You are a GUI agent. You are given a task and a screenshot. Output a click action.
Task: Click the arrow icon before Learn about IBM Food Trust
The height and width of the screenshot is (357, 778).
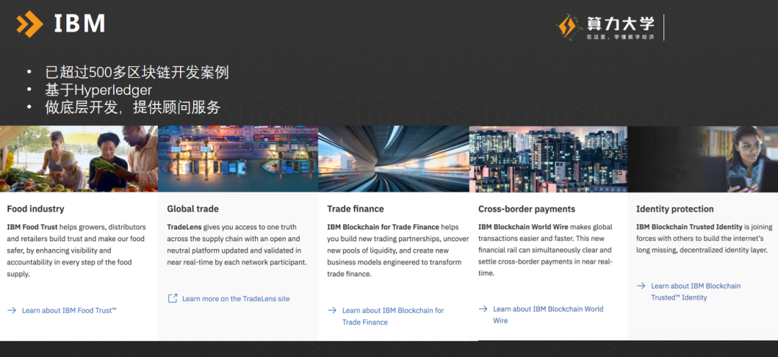pos(12,310)
